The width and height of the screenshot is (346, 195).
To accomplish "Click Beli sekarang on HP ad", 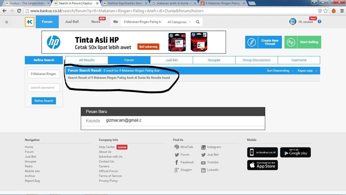I will [x=148, y=47].
